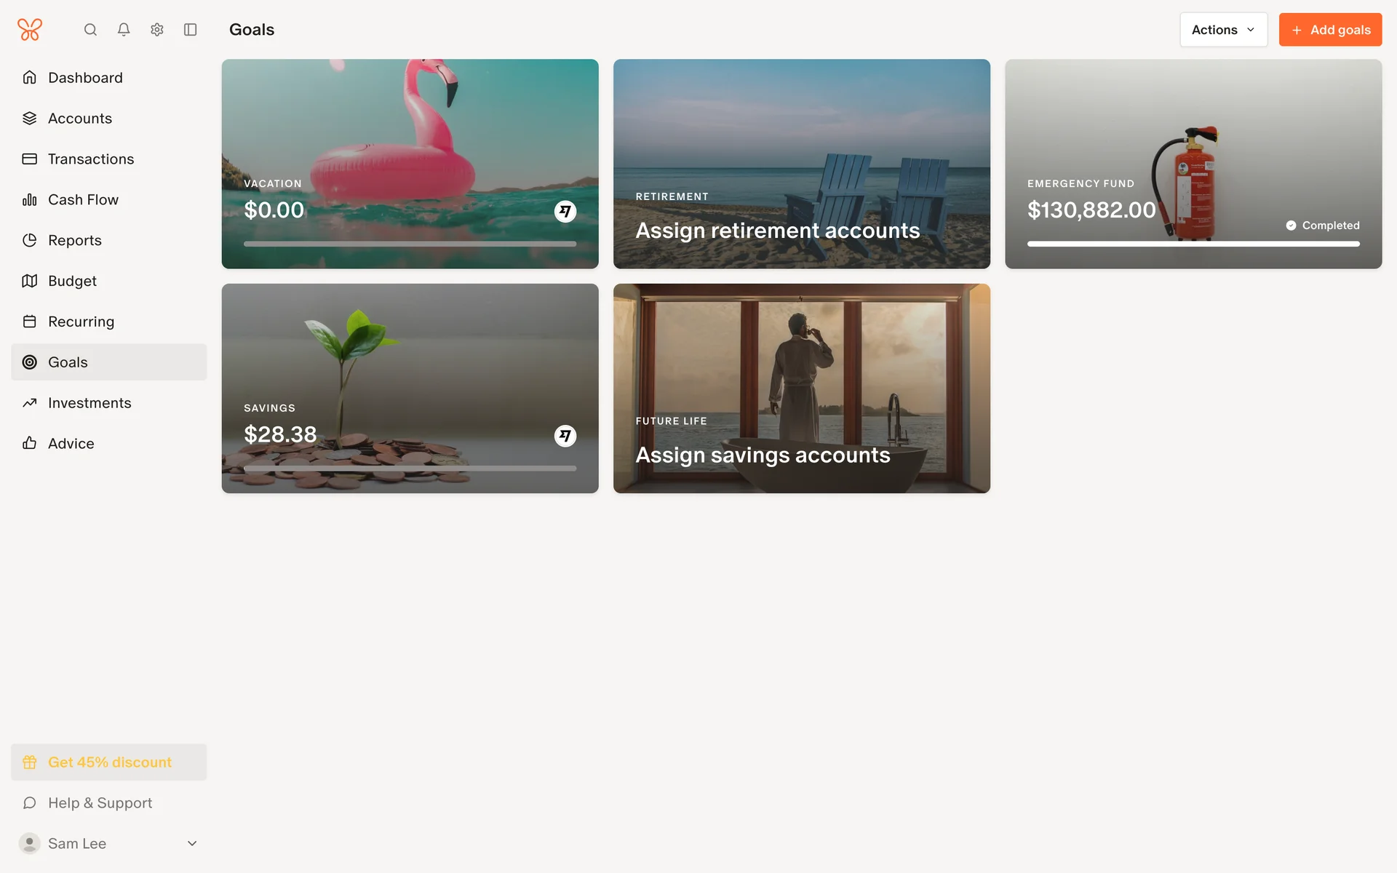Expand the Actions dropdown
The image size is (1397, 873).
click(1223, 30)
